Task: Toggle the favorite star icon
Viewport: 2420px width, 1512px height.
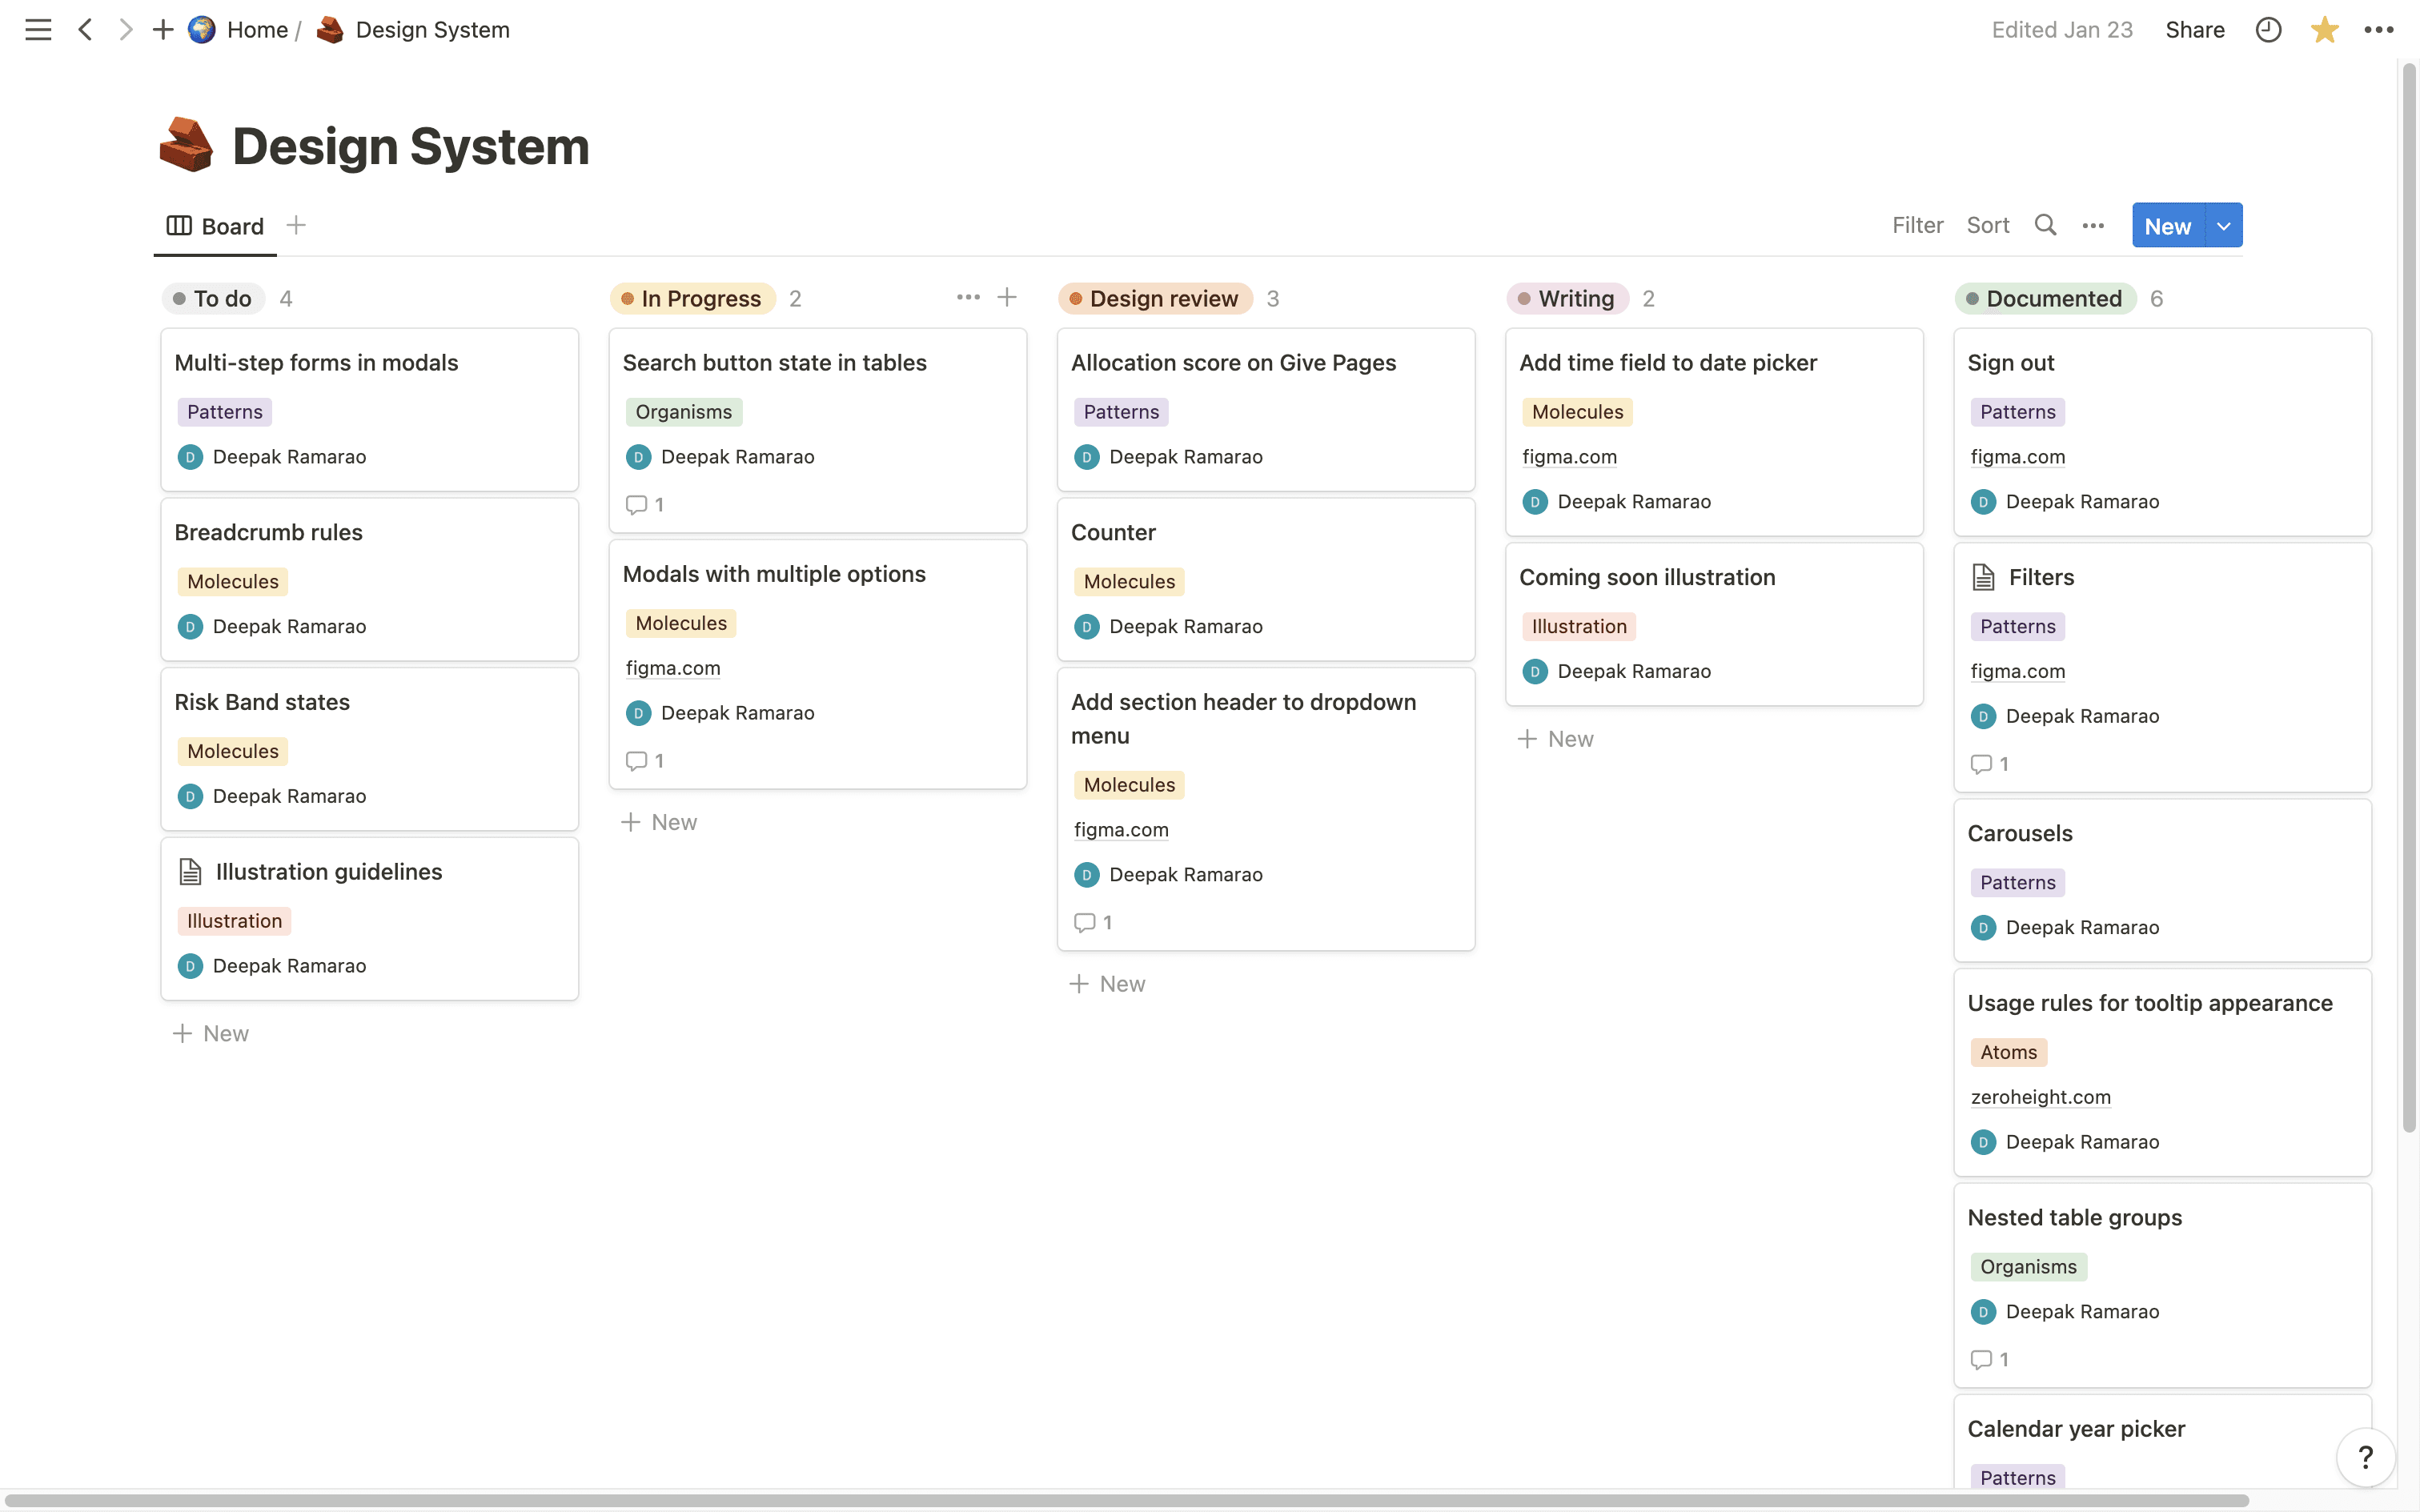Action: 2324,30
